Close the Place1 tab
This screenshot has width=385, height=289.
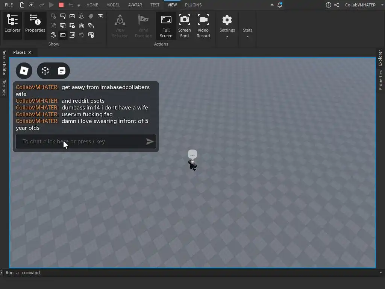click(30, 52)
